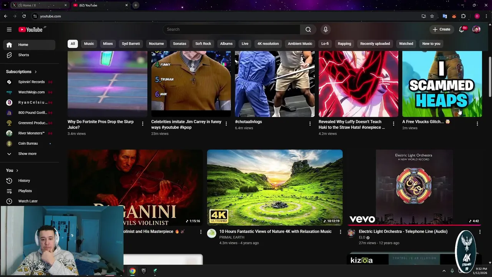The width and height of the screenshot is (492, 277).
Task: Click the YouTube search field
Action: [x=231, y=30]
